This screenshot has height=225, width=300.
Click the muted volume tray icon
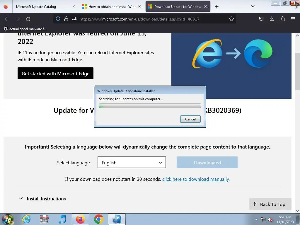point(270,219)
